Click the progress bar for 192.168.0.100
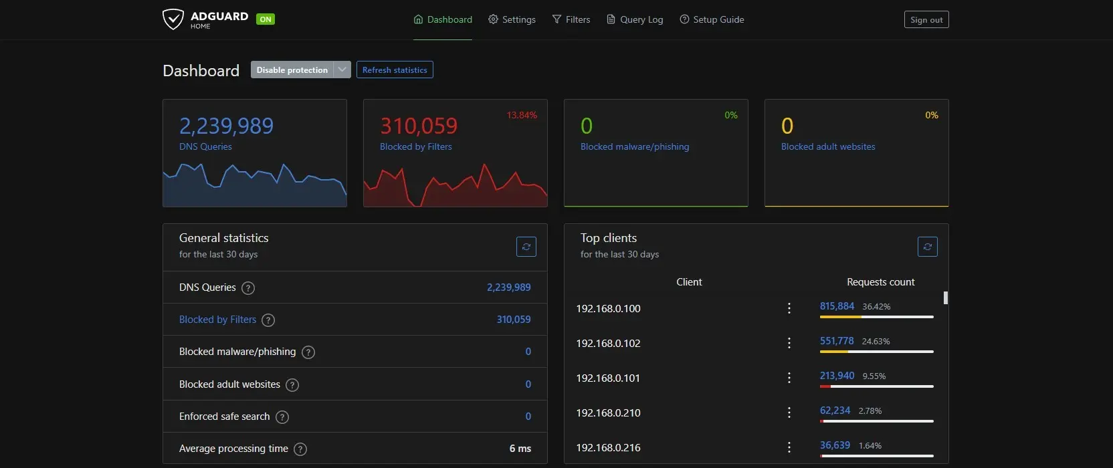 877,317
